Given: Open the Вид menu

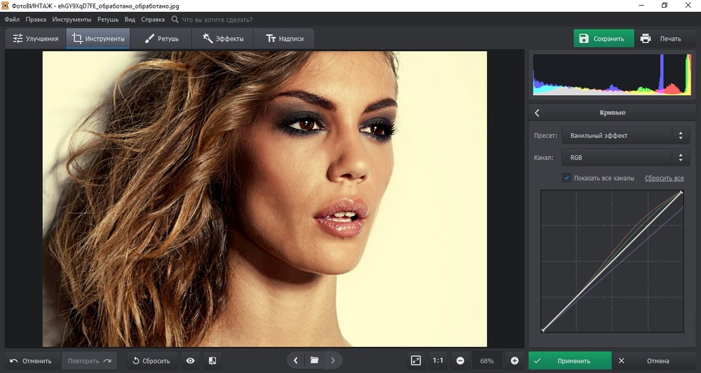Looking at the screenshot, I should 130,20.
